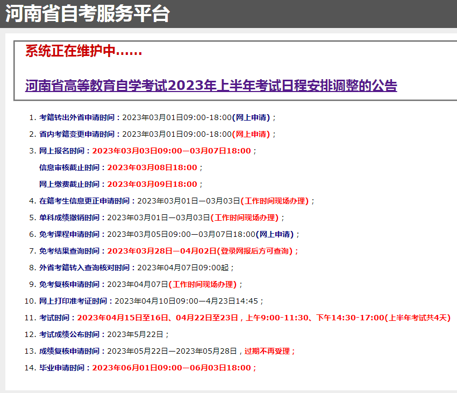The width and height of the screenshot is (457, 393).
Task: Select the 考籍转出外省申请时间 item
Action: point(80,117)
